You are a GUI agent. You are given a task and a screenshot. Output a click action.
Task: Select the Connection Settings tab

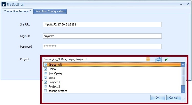[x=17, y=11]
